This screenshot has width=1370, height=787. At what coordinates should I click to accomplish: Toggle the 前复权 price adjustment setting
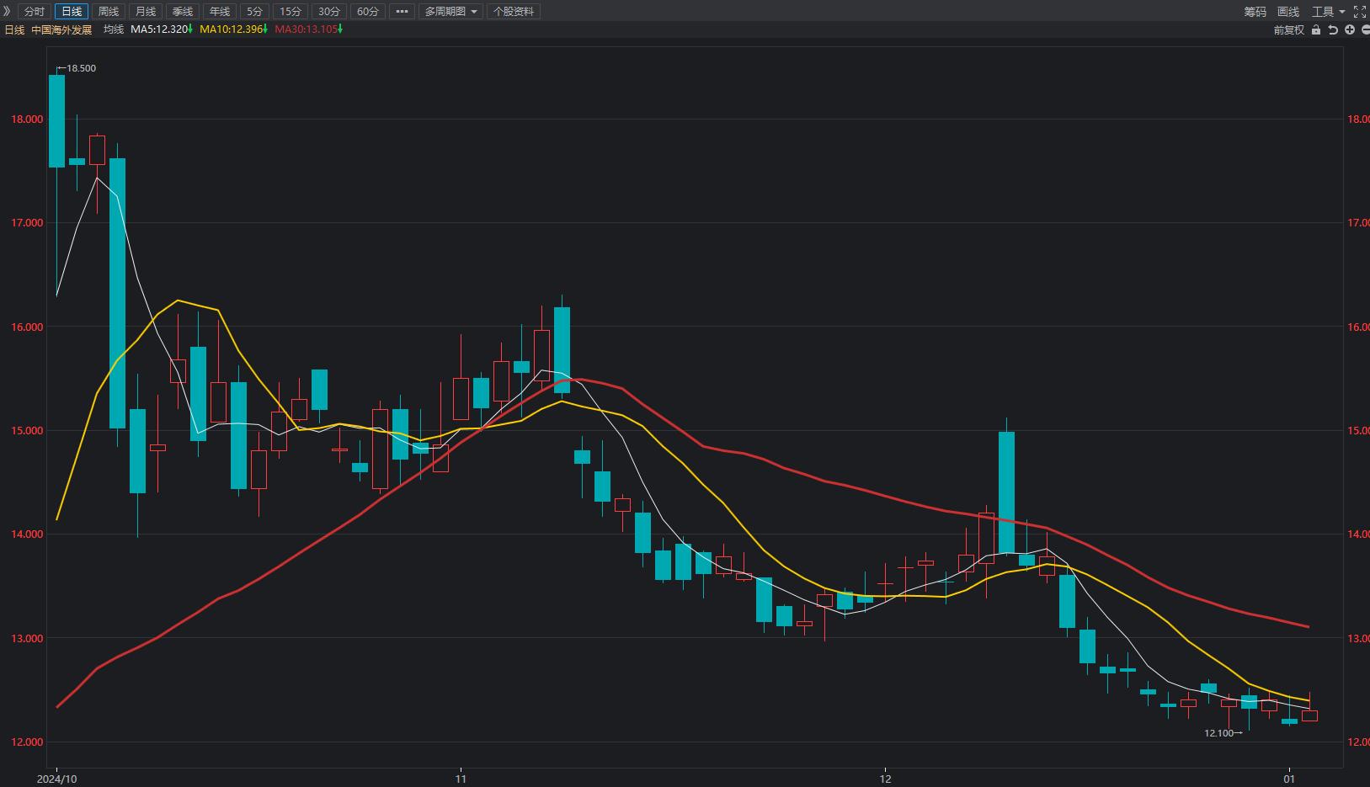[1288, 29]
